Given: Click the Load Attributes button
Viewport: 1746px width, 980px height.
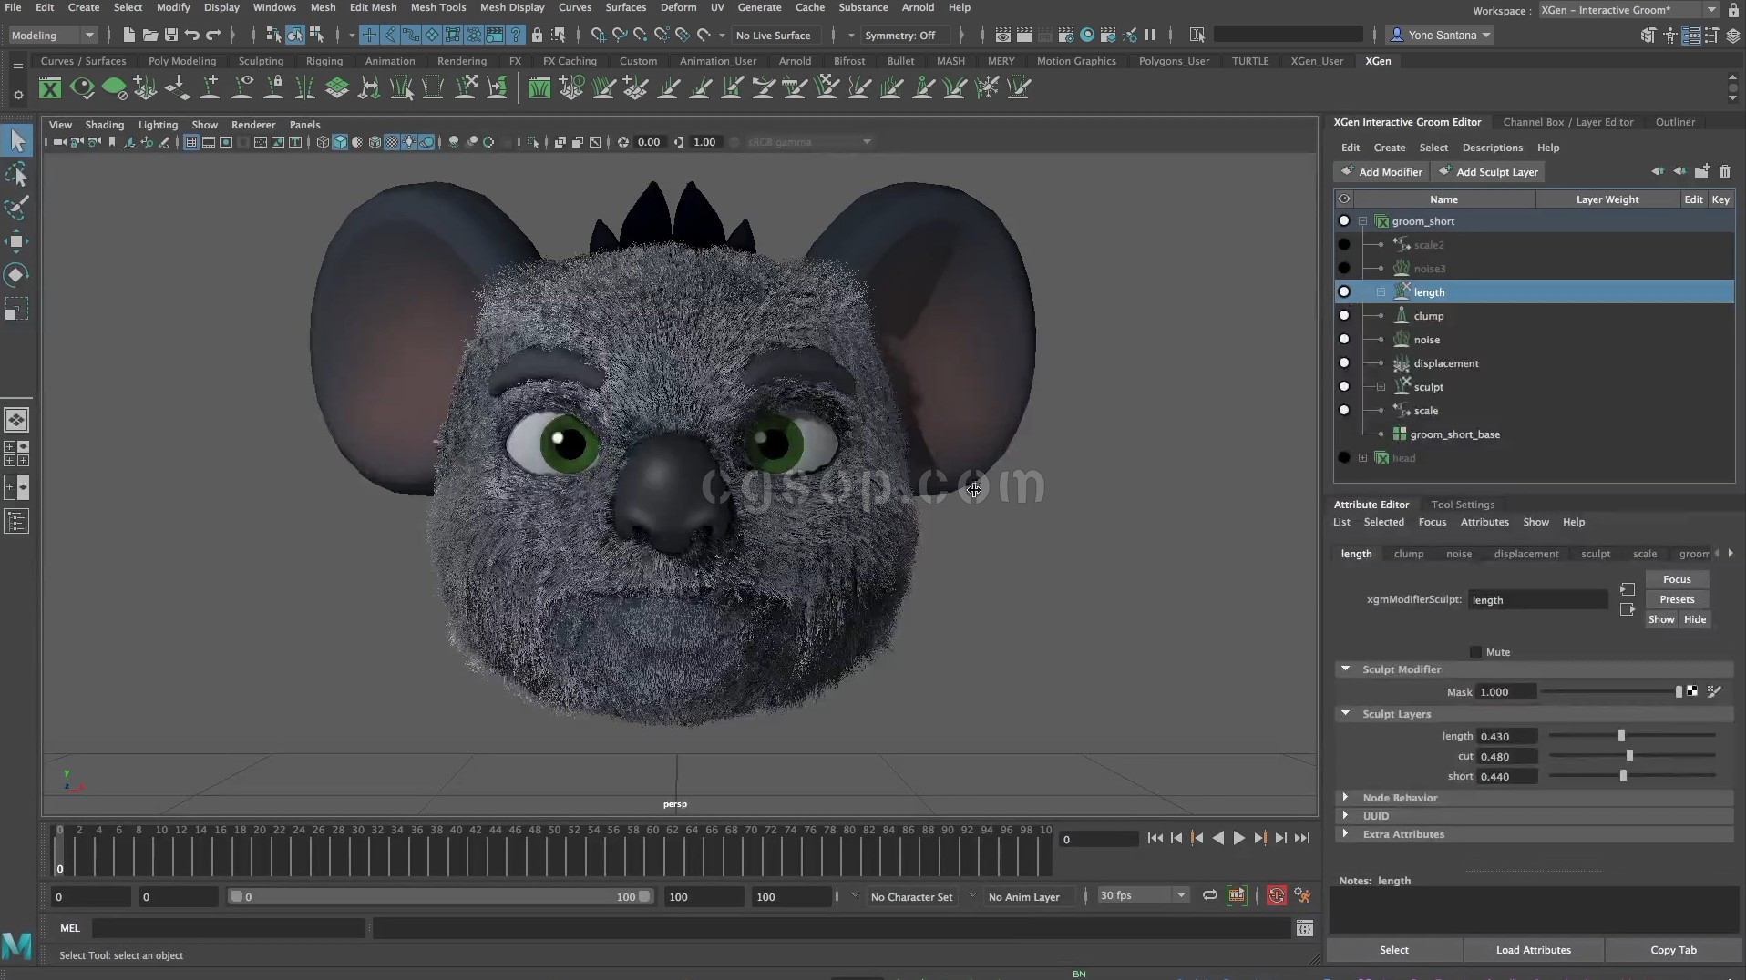Looking at the screenshot, I should [1533, 950].
